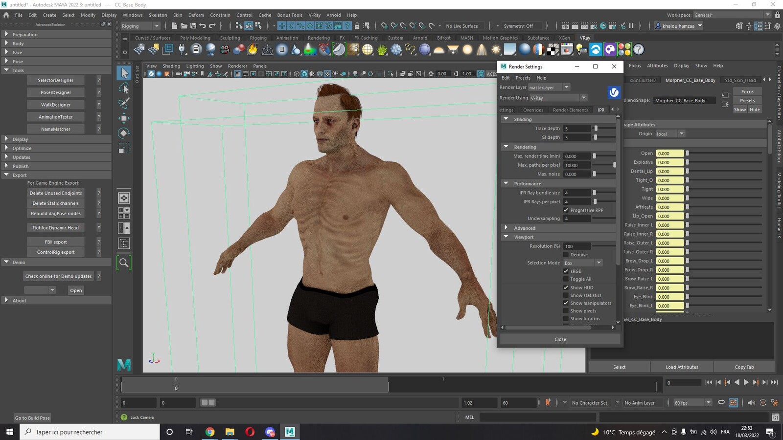
Task: Activate the Rotate tool icon
Action: click(124, 133)
